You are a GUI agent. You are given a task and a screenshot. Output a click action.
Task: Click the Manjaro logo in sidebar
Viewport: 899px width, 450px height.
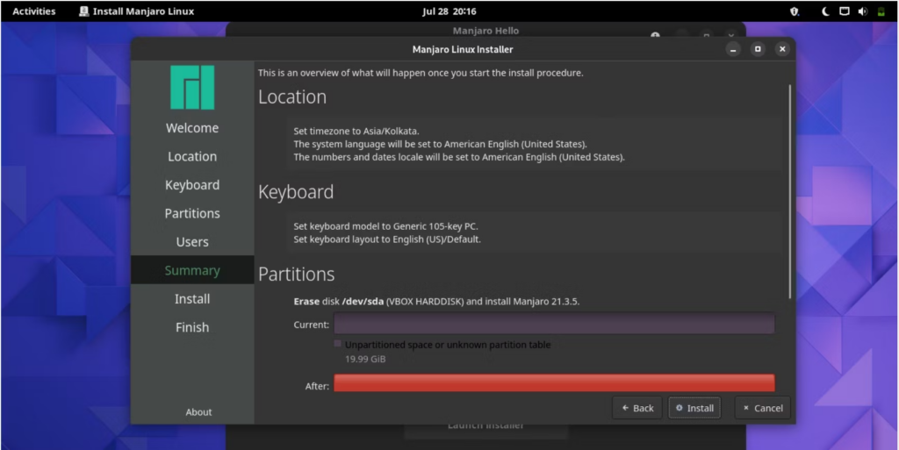[x=192, y=87]
